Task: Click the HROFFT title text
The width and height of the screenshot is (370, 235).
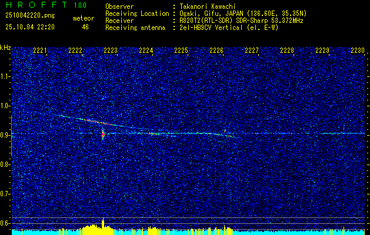Action: (x=36, y=5)
